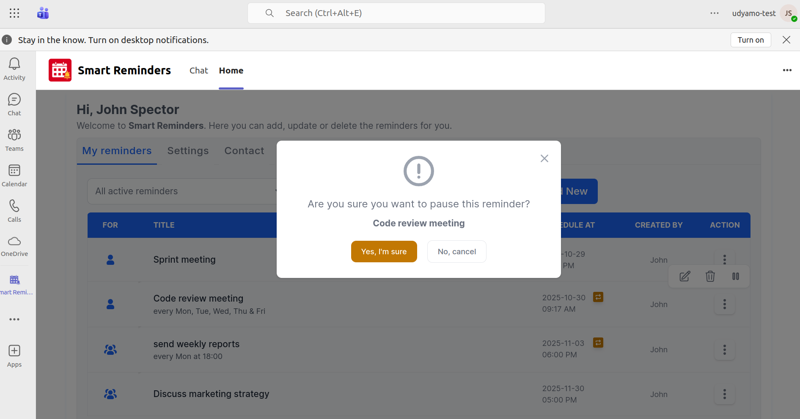Go to Teams section in sidebar

pyautogui.click(x=14, y=140)
